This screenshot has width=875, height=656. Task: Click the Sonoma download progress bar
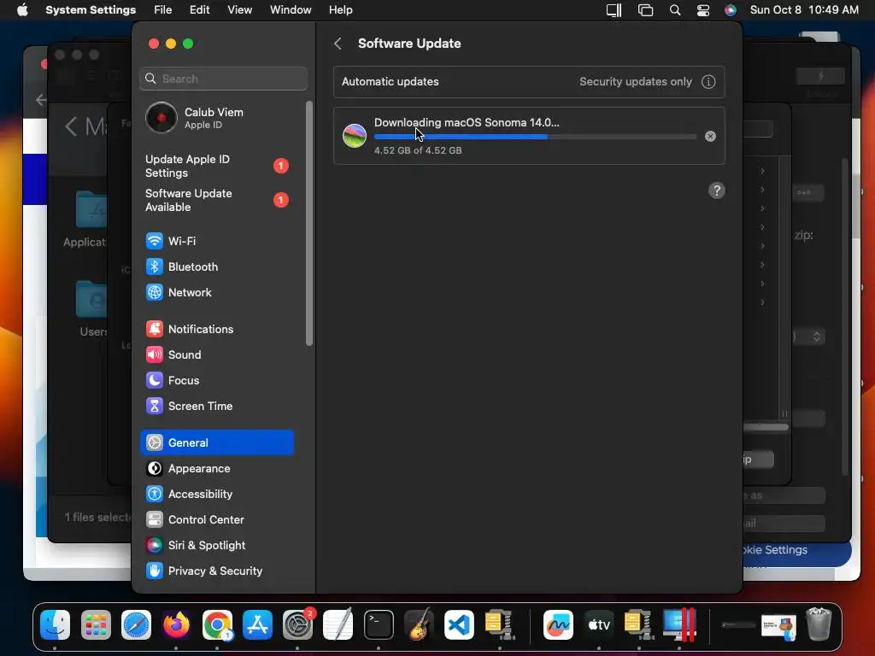coord(535,137)
